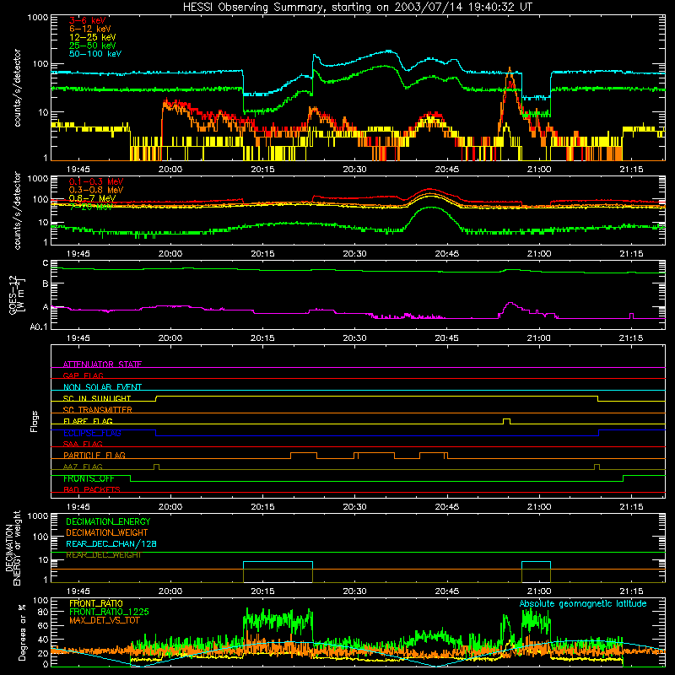
Task: Click the first PARTICLE_FLAG pulse near 20:20
Action: click(304, 456)
